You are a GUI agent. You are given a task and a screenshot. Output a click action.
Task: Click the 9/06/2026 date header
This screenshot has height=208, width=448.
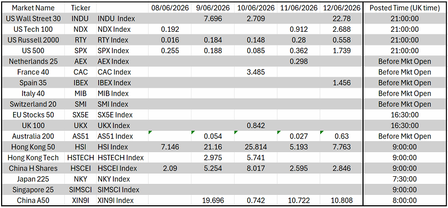point(213,8)
